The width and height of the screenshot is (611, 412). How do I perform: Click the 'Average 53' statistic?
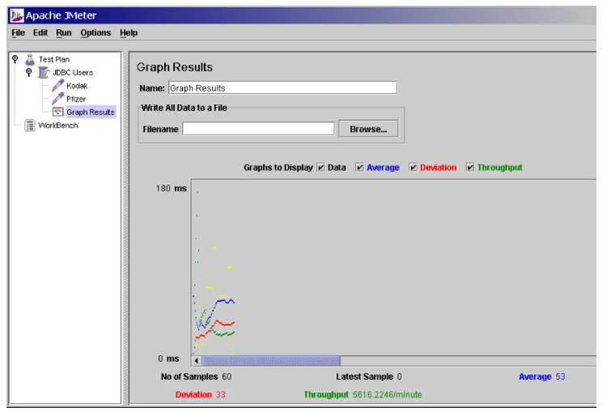[541, 376]
